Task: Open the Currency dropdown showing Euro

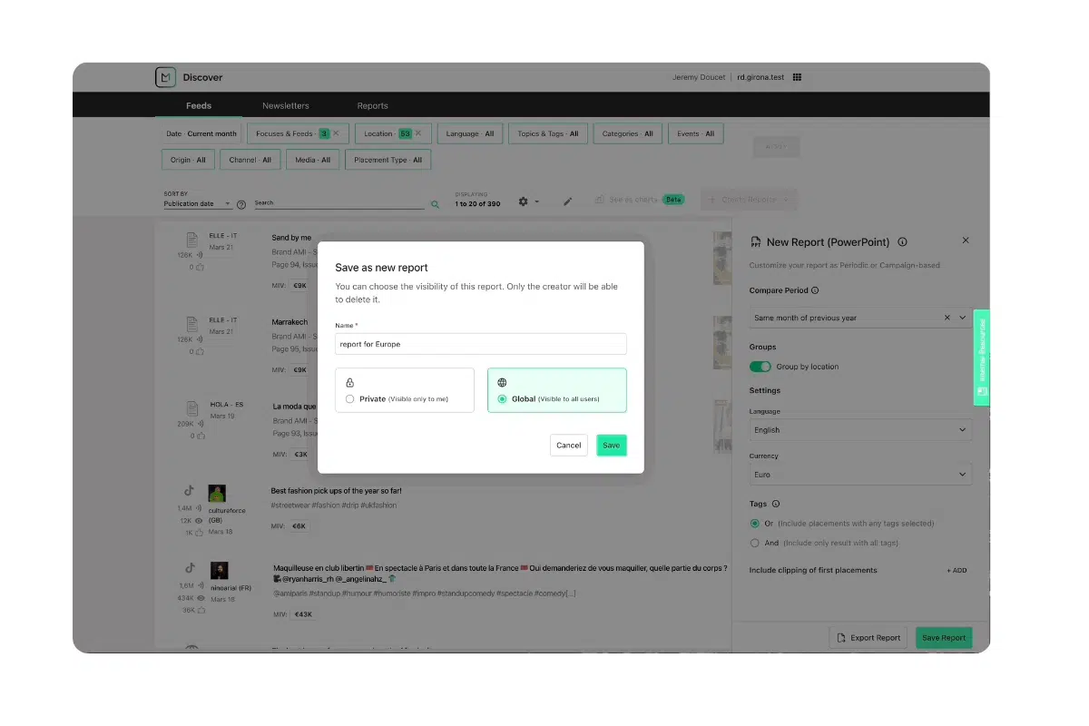Action: (858, 474)
